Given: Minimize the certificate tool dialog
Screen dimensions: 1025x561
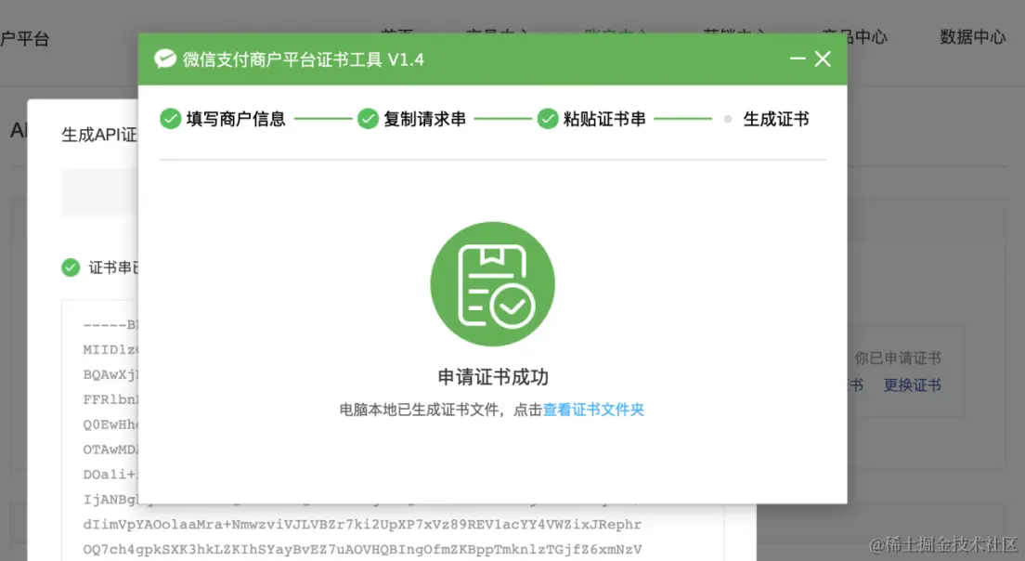Looking at the screenshot, I should [x=797, y=59].
